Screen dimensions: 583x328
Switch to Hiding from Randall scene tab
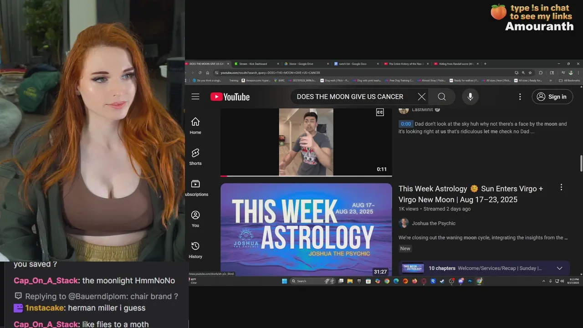pos(455,64)
